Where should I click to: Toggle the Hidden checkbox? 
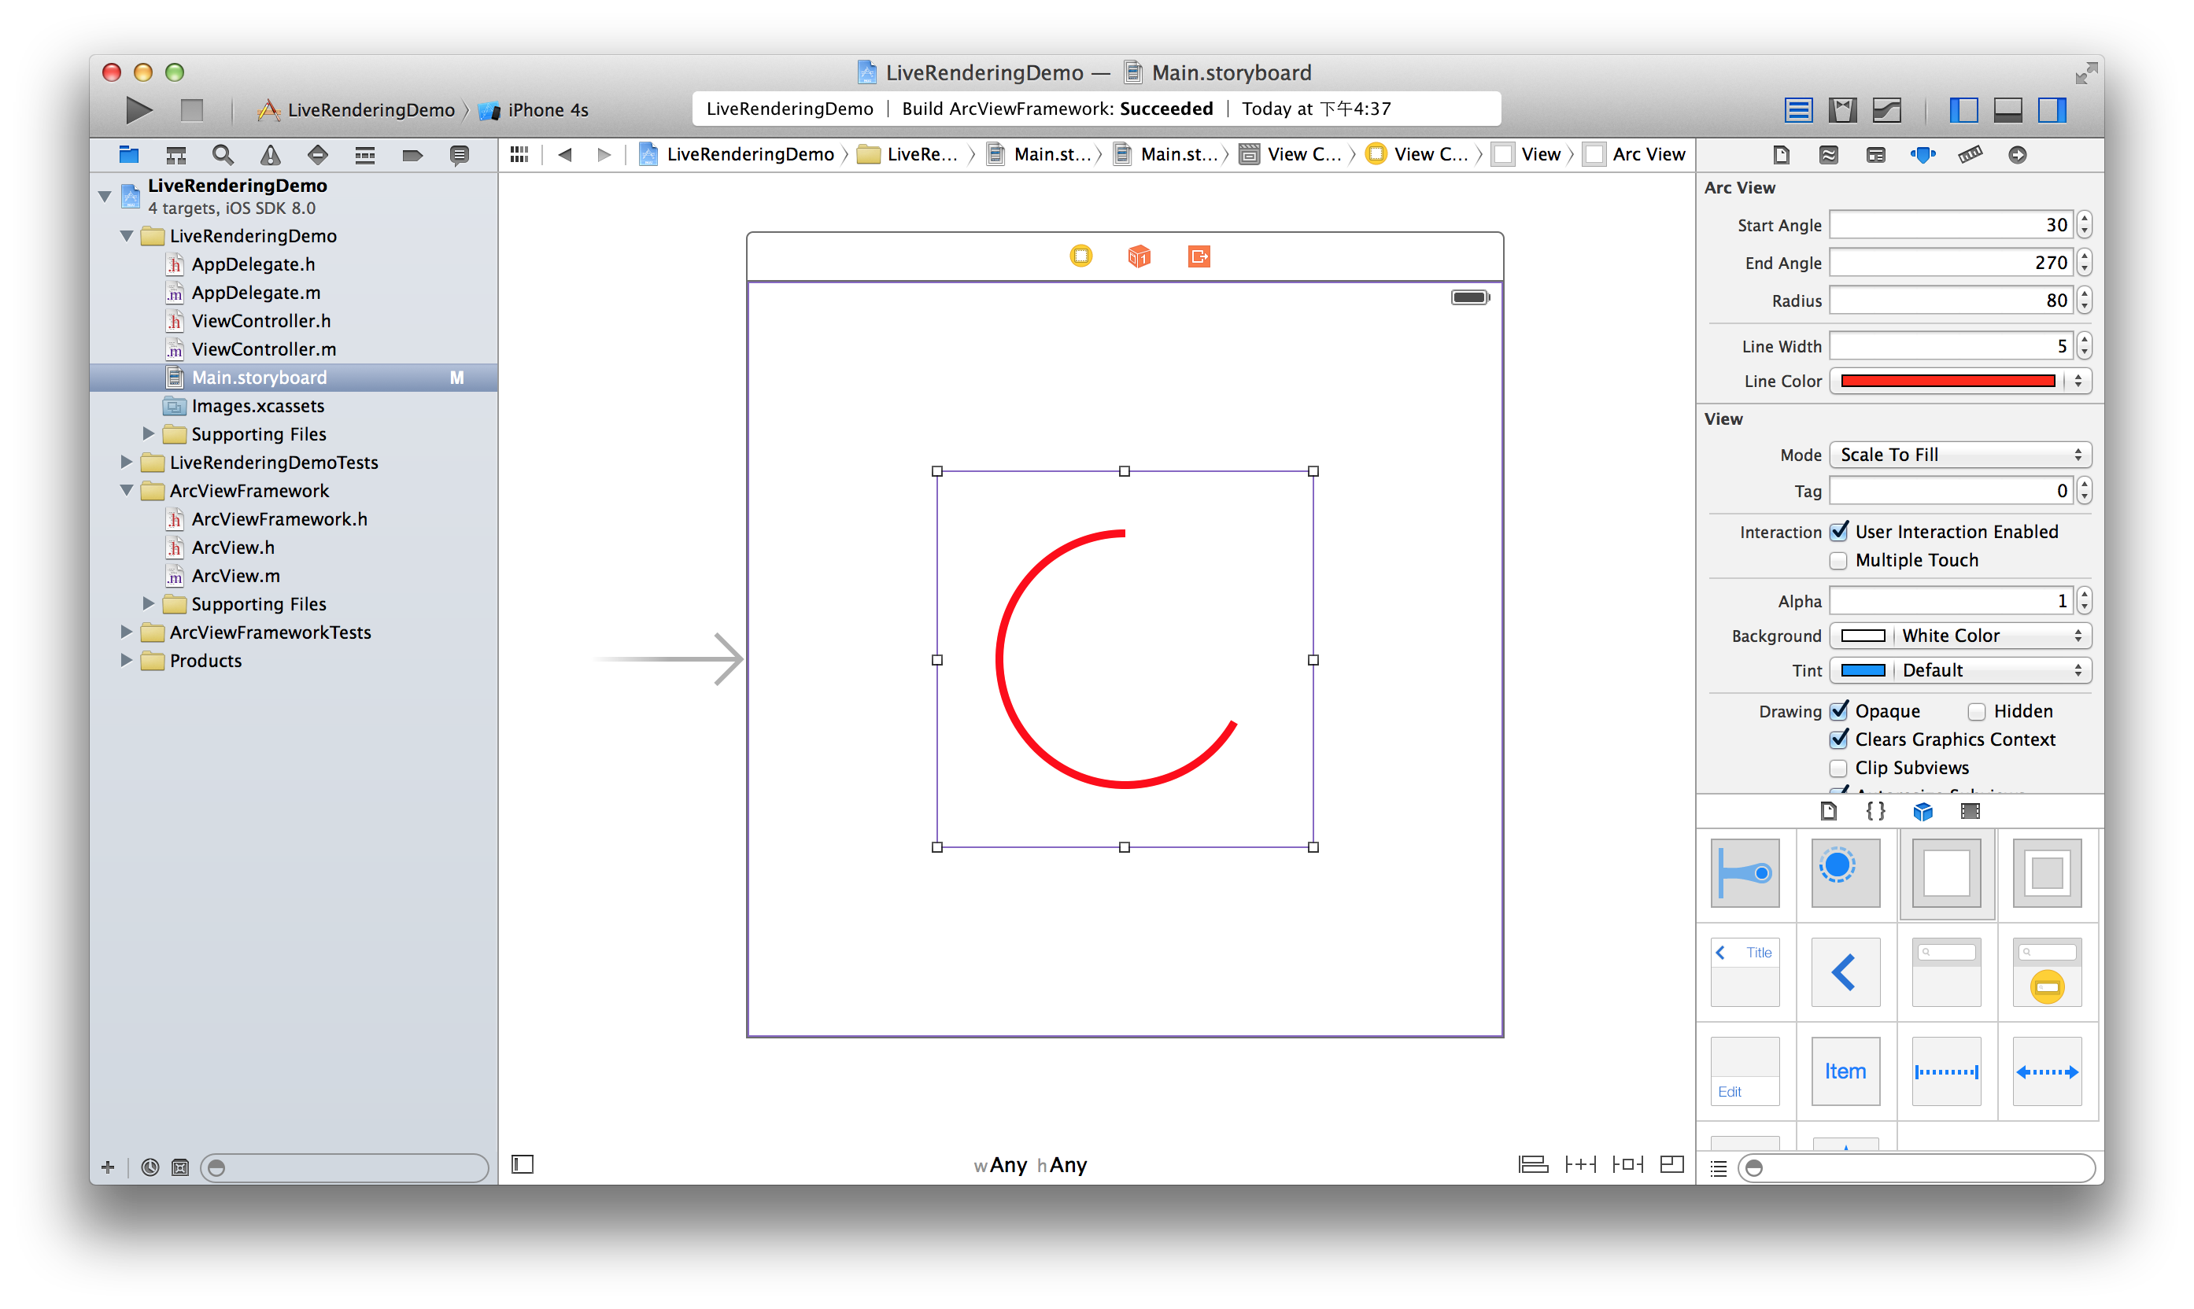coord(1977,712)
